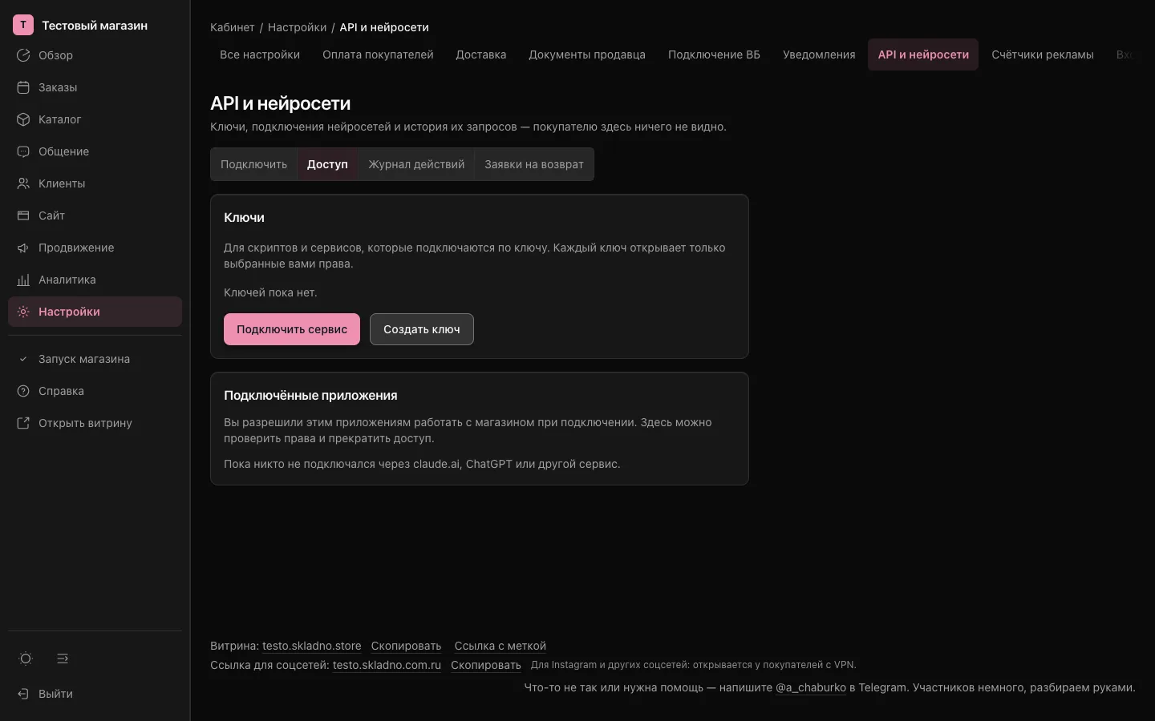Click the Help (Справка) question icon

[x=23, y=391]
